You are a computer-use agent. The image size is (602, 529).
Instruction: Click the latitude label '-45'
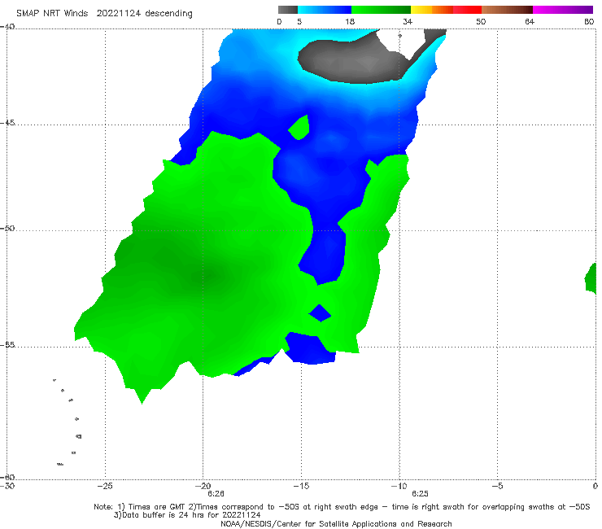[7, 123]
